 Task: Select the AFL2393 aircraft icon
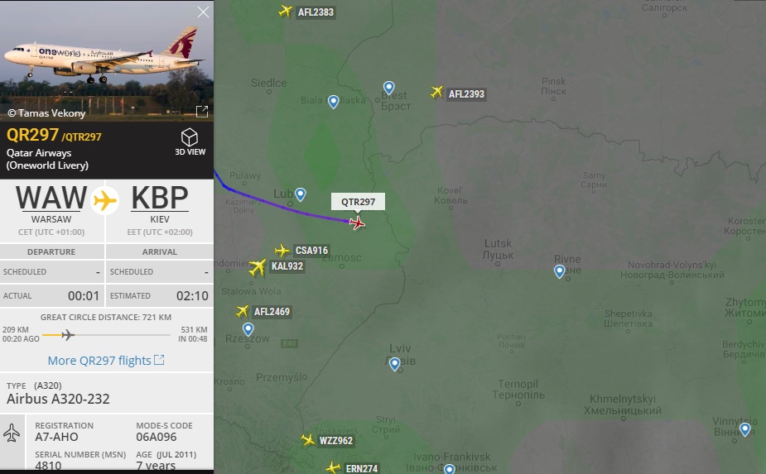[436, 92]
